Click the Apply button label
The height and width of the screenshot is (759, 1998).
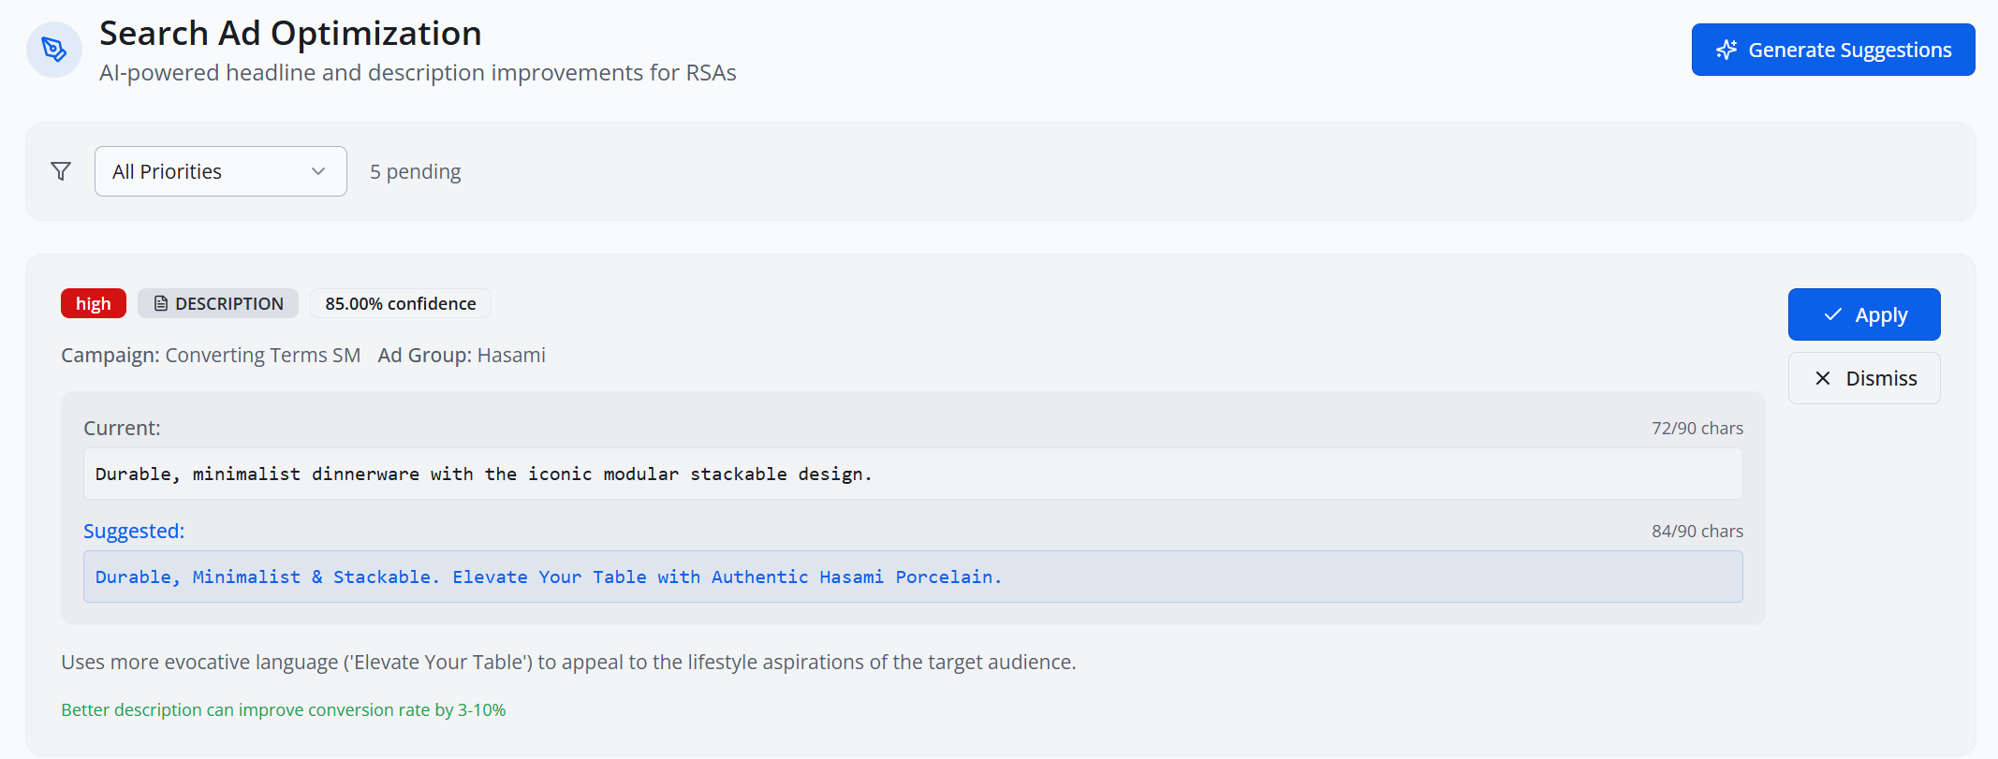coord(1881,315)
